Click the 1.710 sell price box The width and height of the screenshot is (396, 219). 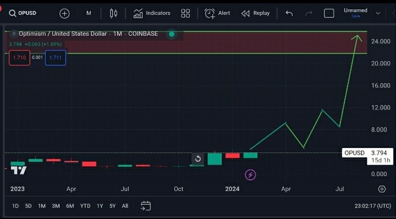click(19, 58)
